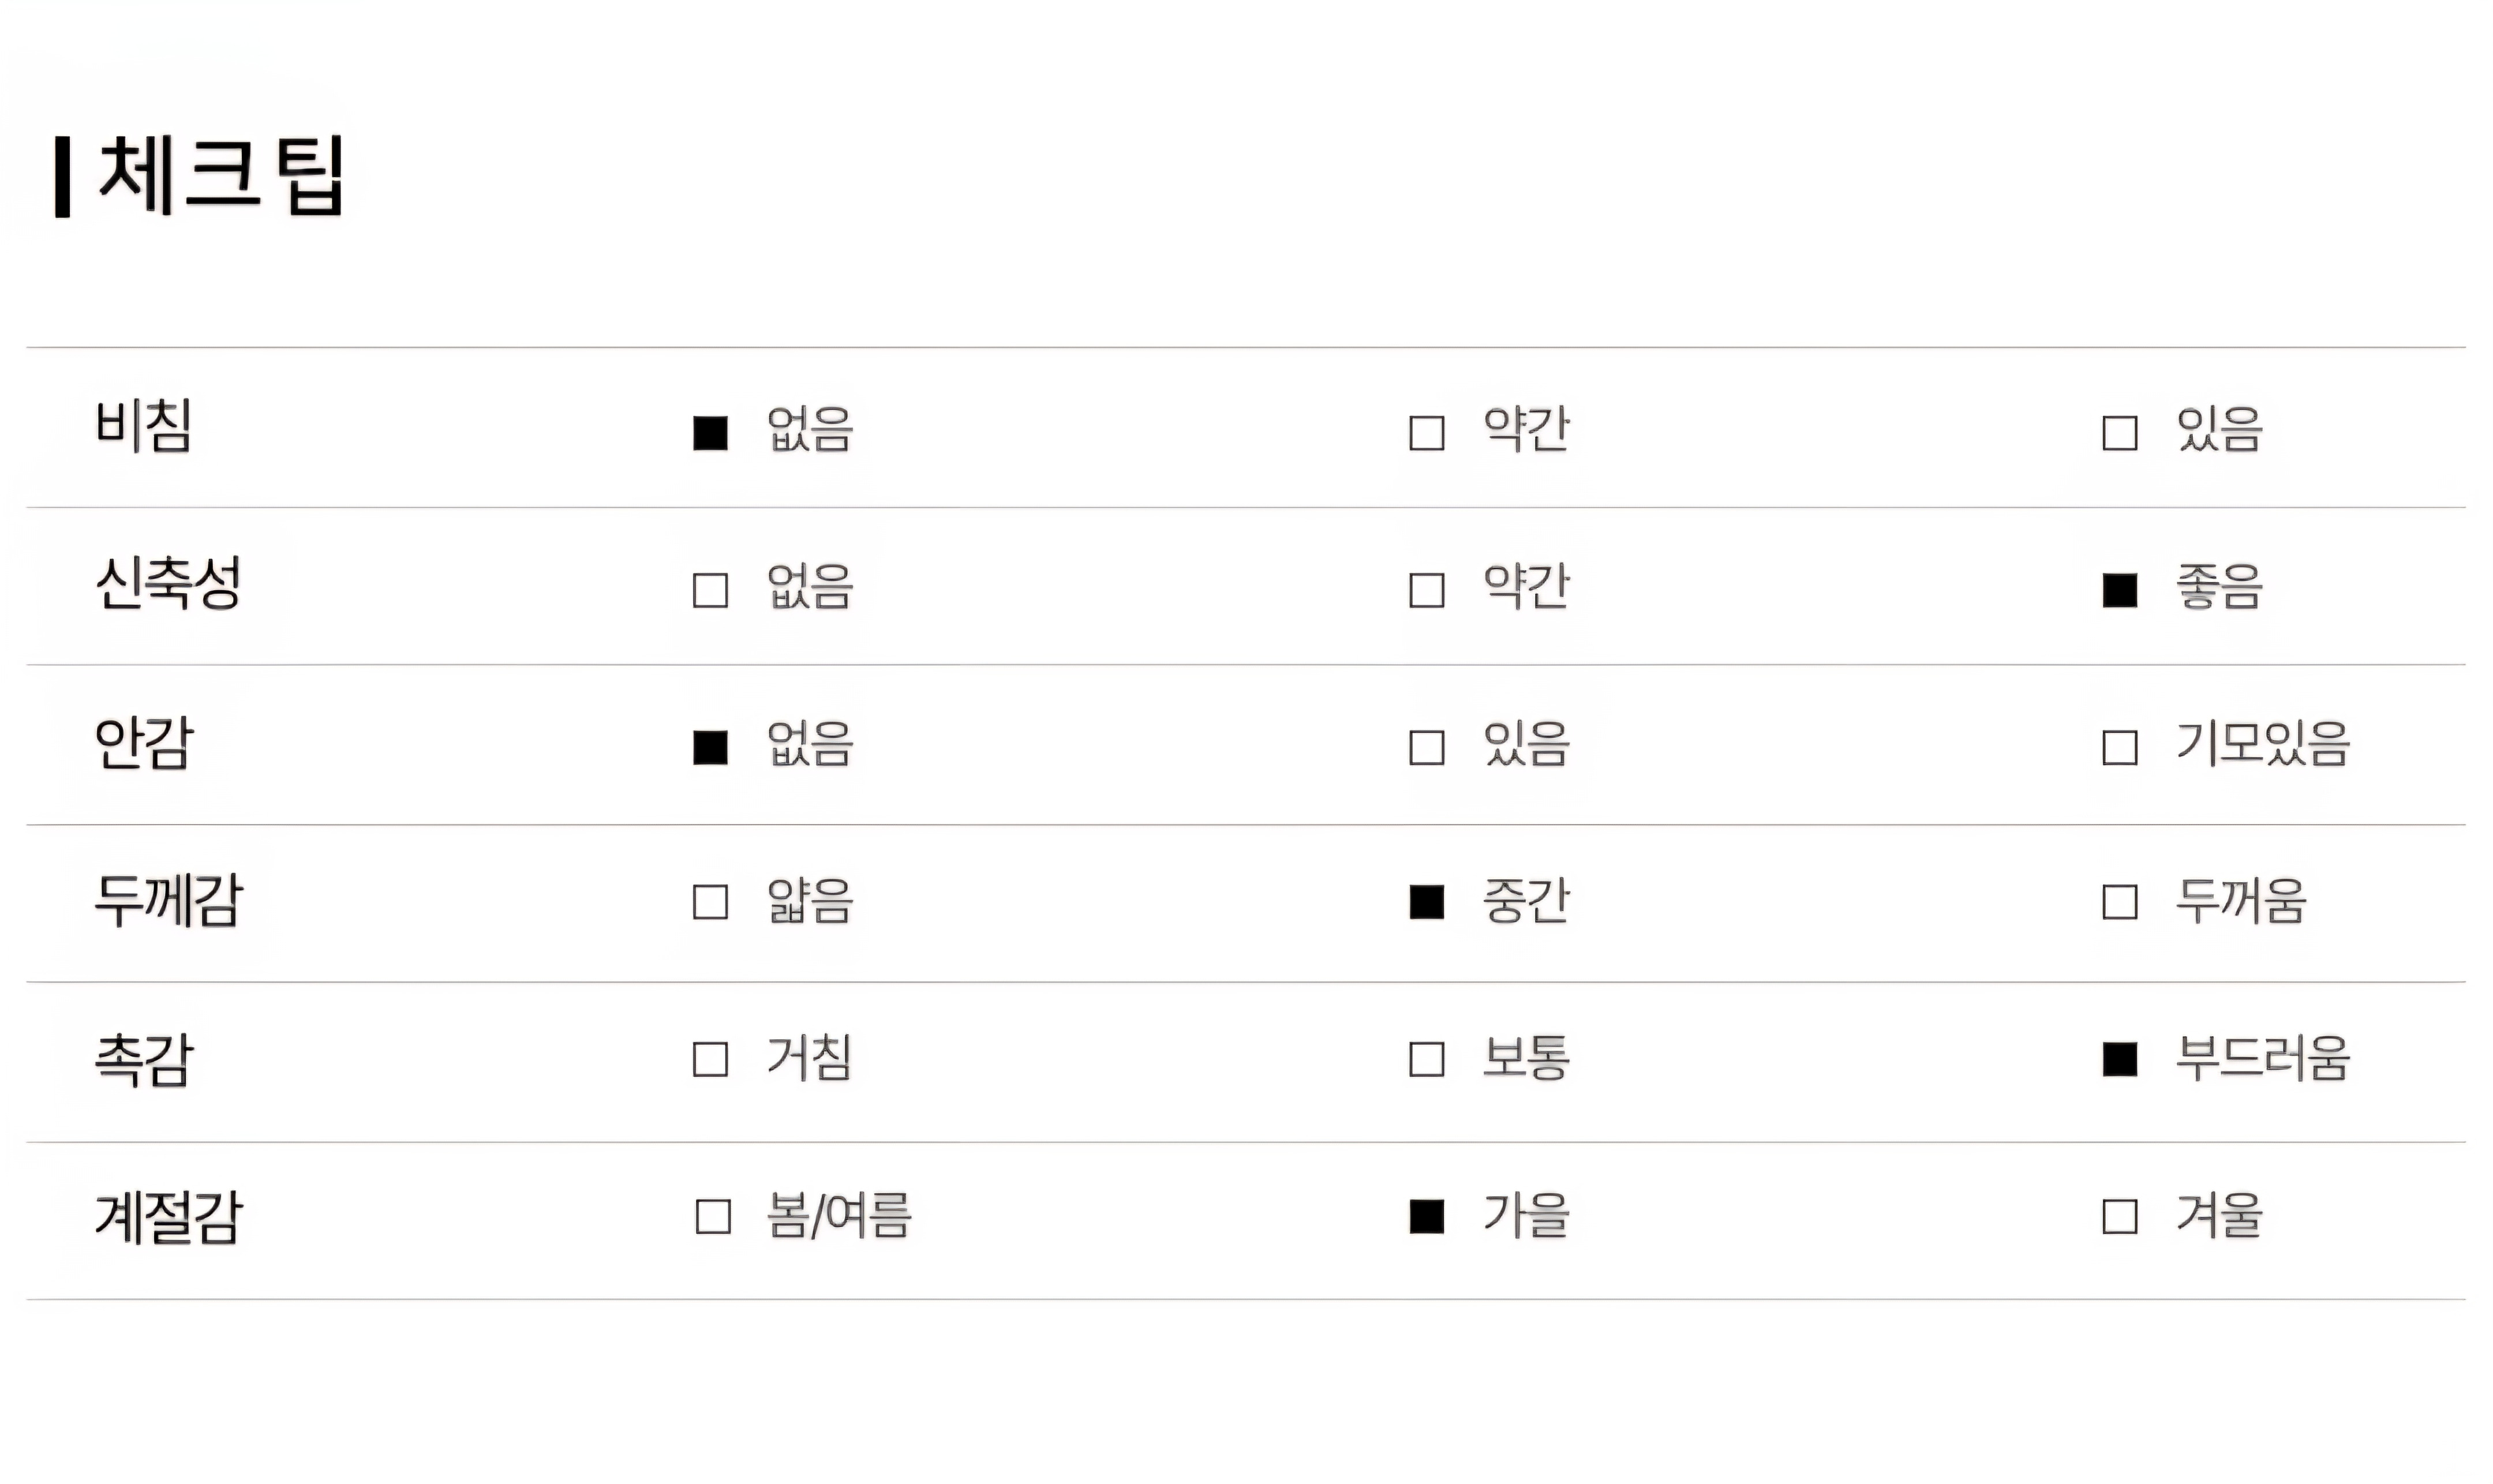2493x1484 pixels.
Task: Select the 봄/여름 season checkbox
Action: [x=712, y=1216]
